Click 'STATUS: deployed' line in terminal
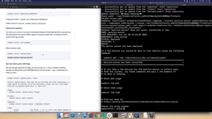Screen dimensions: 212x119 (111, 39)
